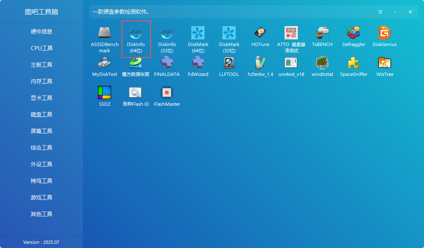Open LLFTOOL low-level format tool
The width and height of the screenshot is (424, 248).
click(229, 66)
